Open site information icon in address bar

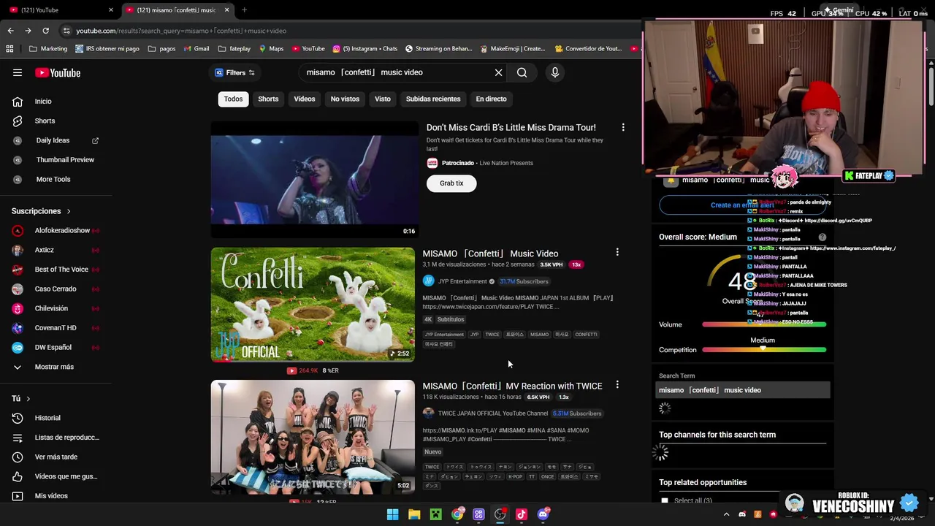pyautogui.click(x=66, y=31)
